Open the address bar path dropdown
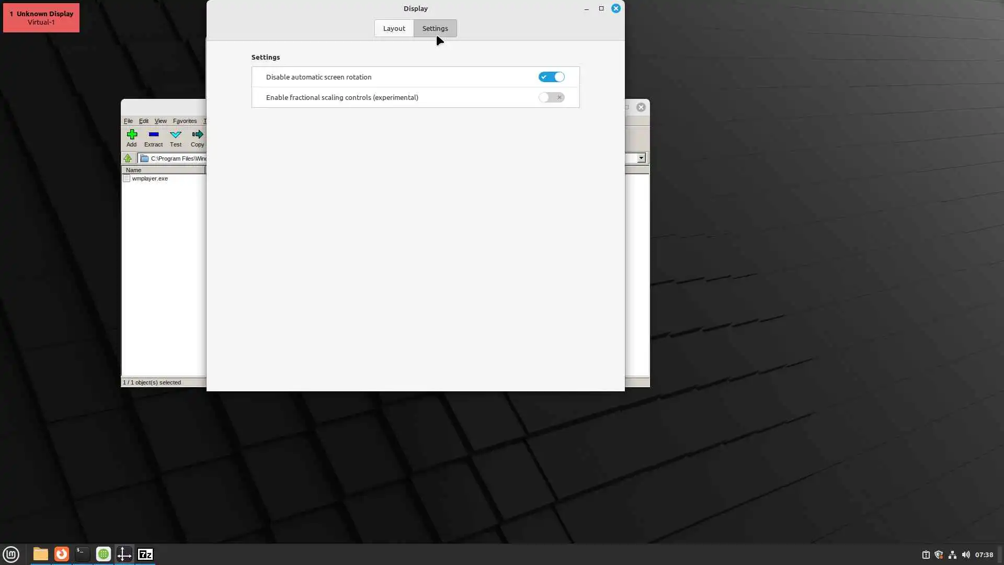Screen dimensions: 1004x565 point(641,158)
